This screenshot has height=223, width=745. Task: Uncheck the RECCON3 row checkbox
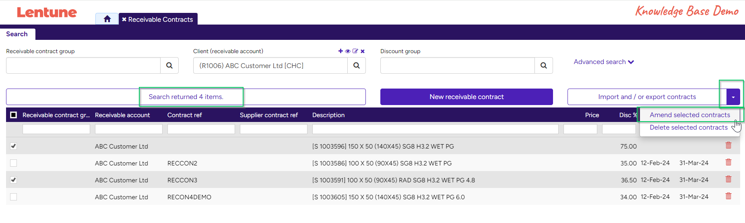coord(13,180)
